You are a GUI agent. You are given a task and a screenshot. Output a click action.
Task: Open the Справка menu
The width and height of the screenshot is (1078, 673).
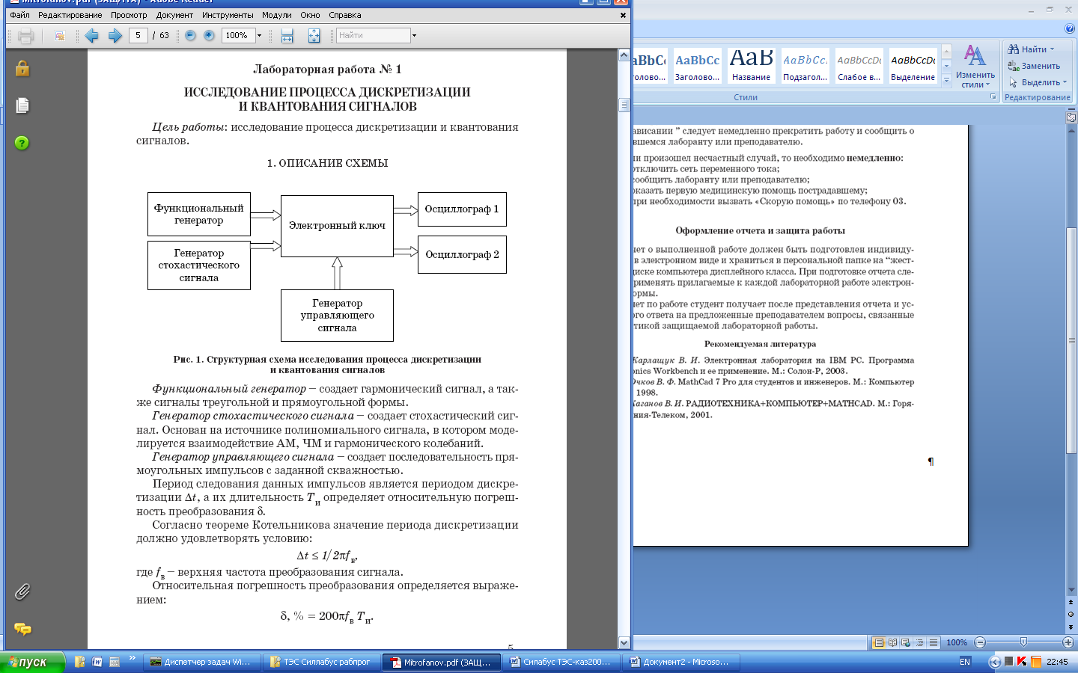(x=345, y=15)
